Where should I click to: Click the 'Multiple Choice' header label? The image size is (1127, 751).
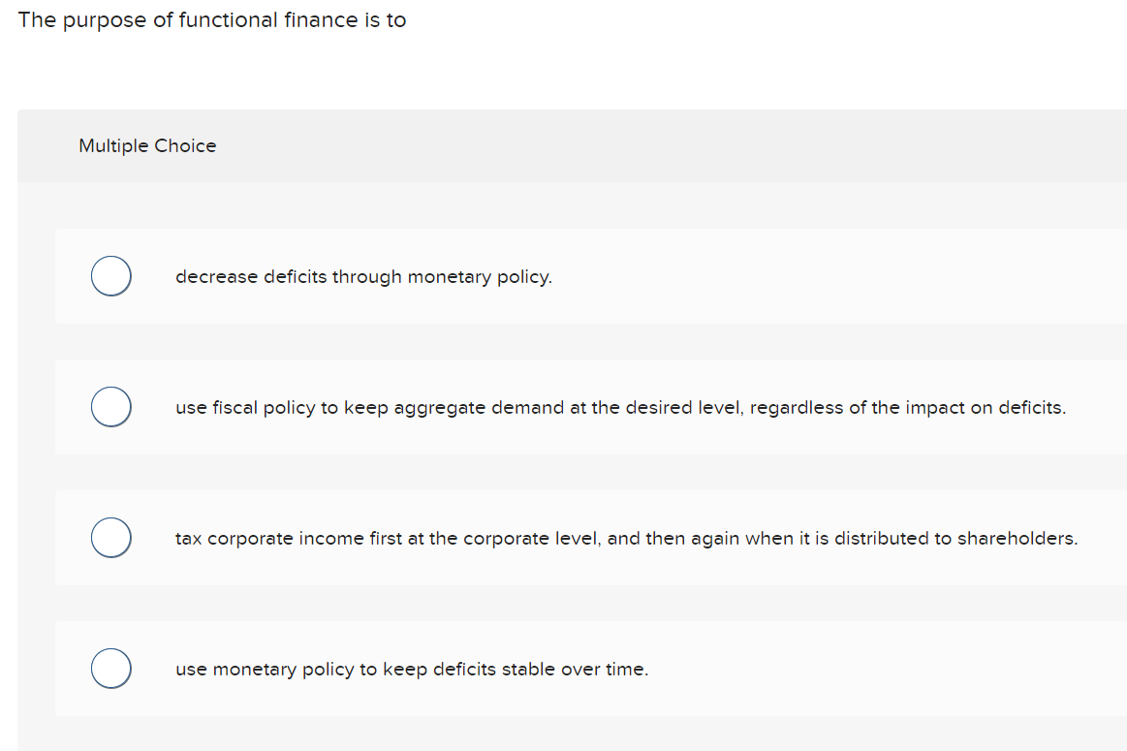click(147, 145)
